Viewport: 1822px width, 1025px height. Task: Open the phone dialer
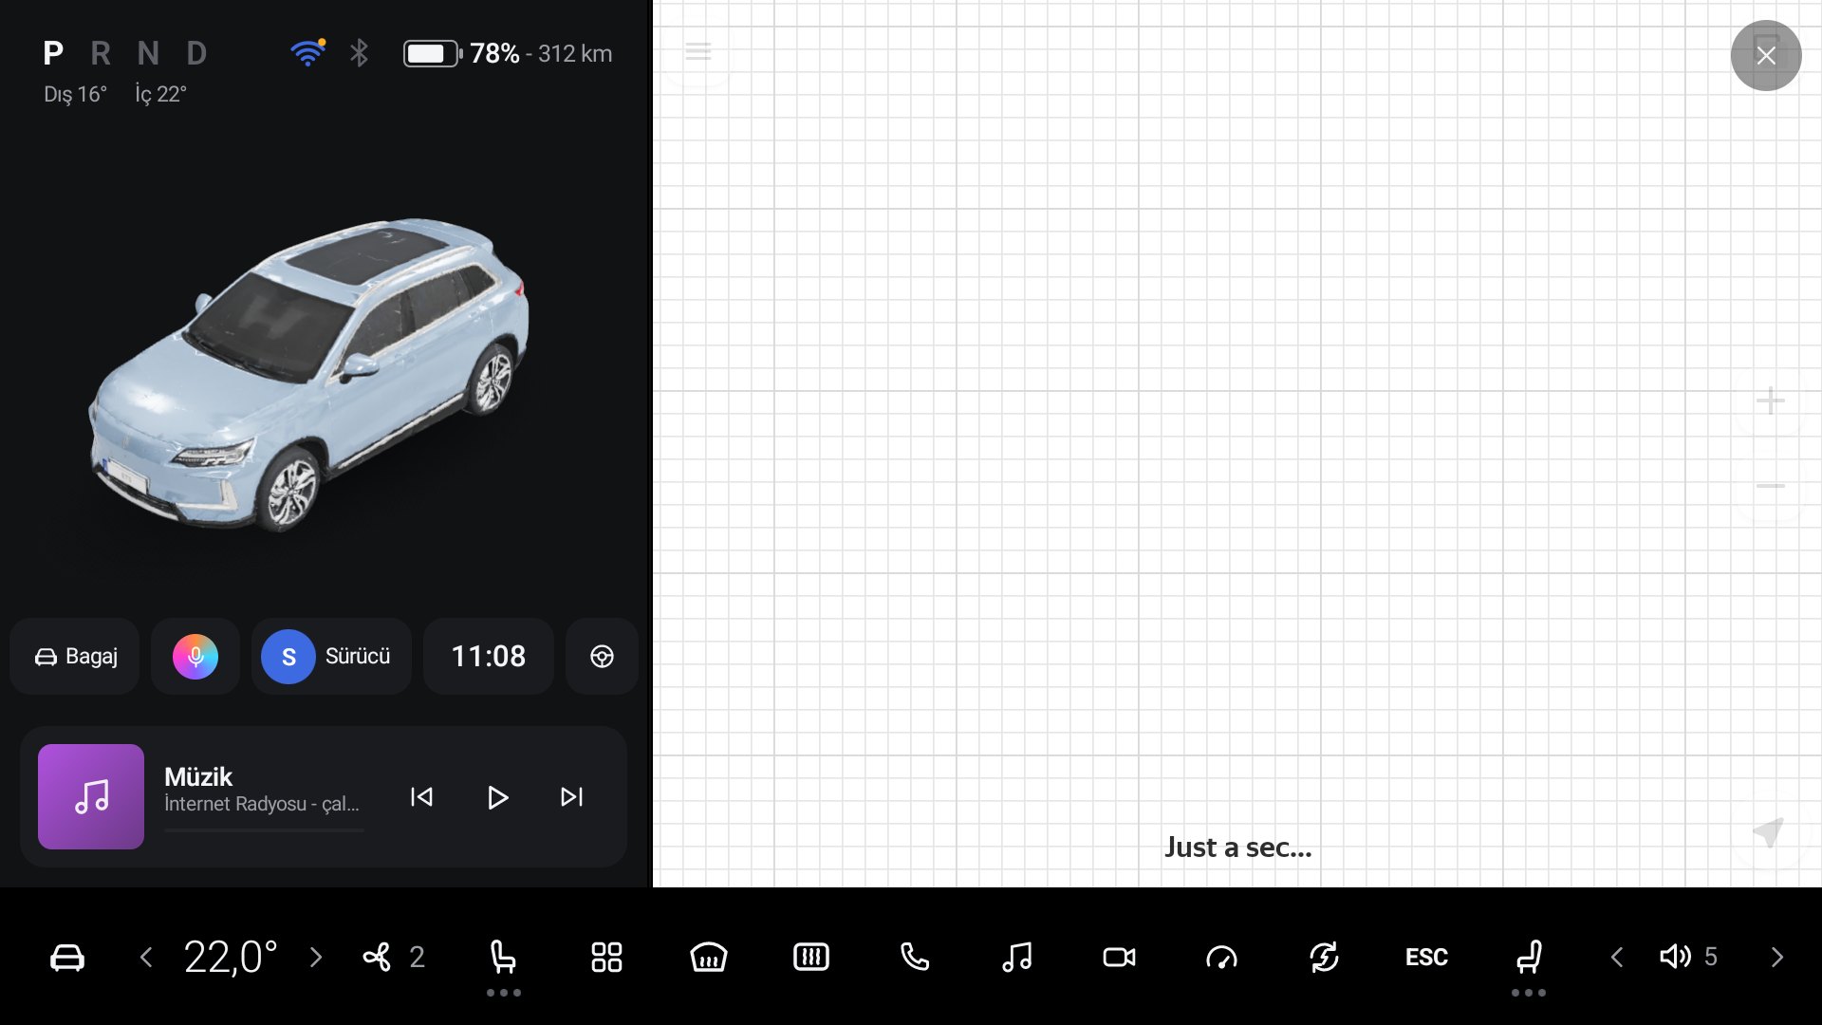tap(914, 957)
